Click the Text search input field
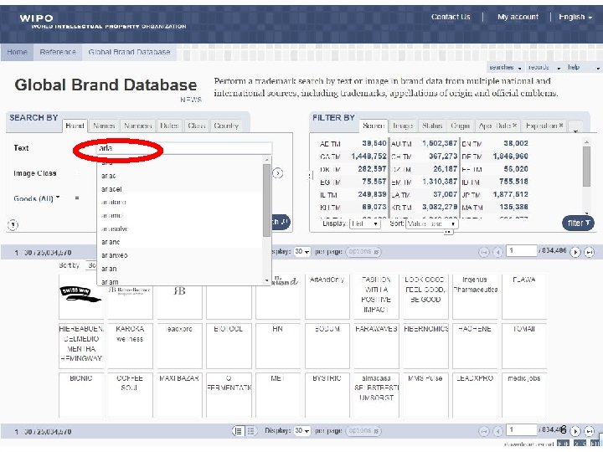This screenshot has width=603, height=452. [x=184, y=148]
